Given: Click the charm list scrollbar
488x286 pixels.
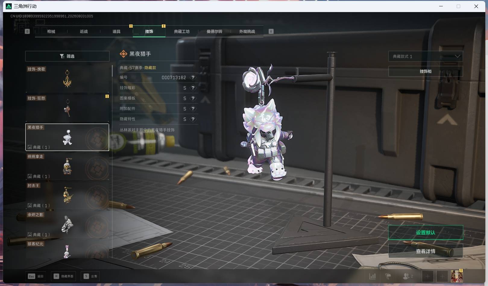Looking at the screenshot, I should point(112,71).
